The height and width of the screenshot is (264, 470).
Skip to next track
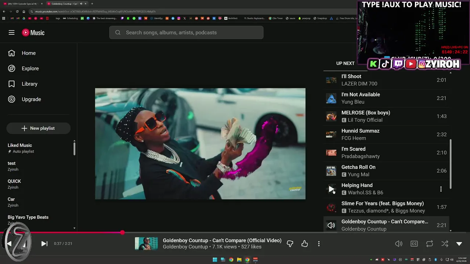[x=44, y=244]
